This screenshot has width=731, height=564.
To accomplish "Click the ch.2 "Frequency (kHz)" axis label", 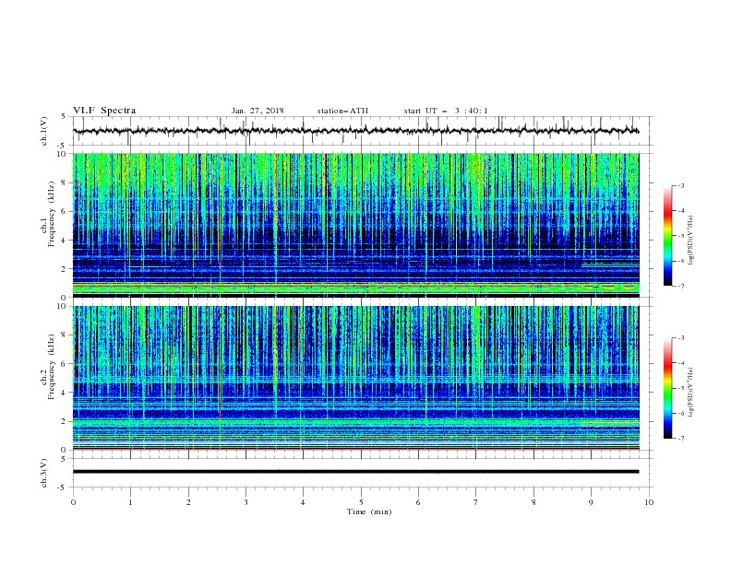I will (51, 367).
